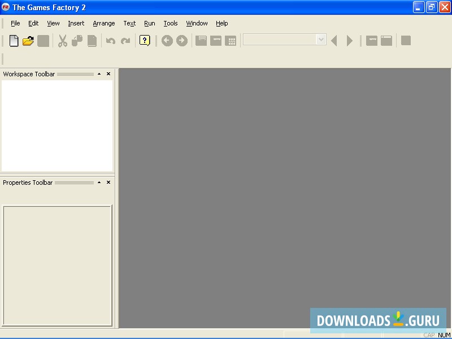Open the frame selector combo box
This screenshot has width=452, height=339.
285,40
